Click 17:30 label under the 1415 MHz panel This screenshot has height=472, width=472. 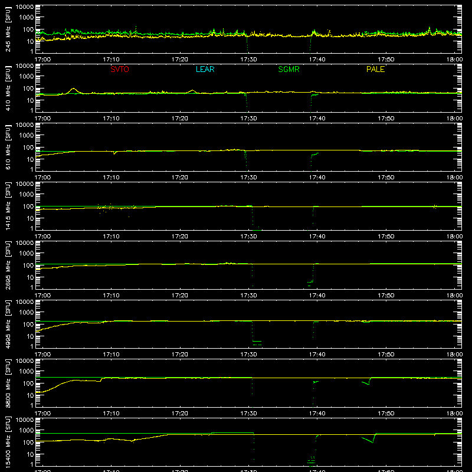(x=248, y=237)
